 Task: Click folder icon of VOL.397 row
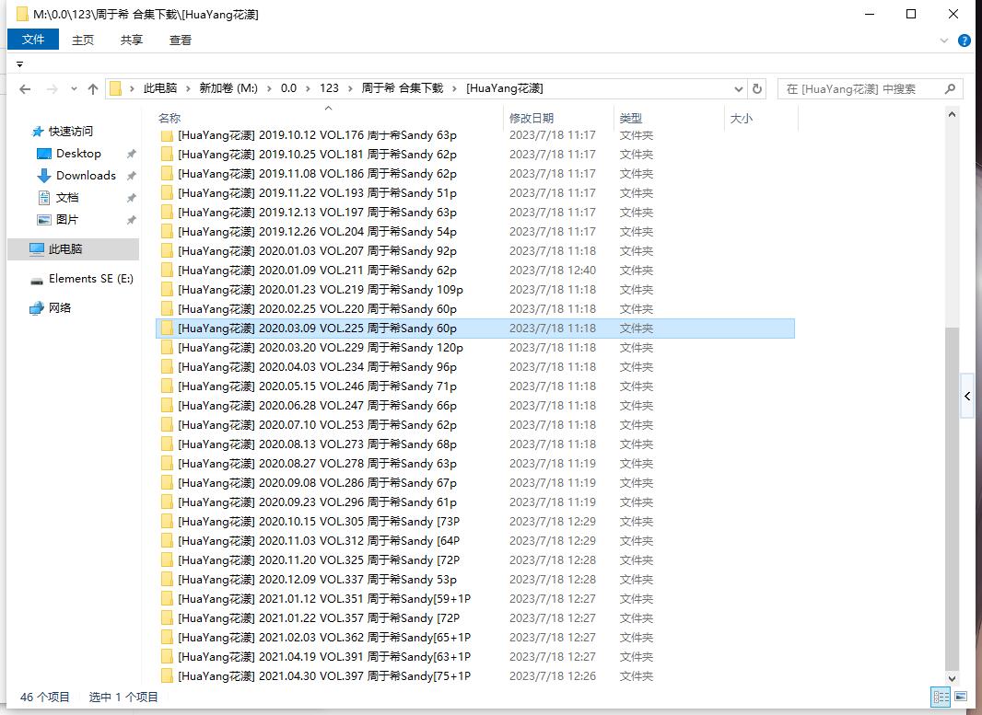pyautogui.click(x=167, y=676)
